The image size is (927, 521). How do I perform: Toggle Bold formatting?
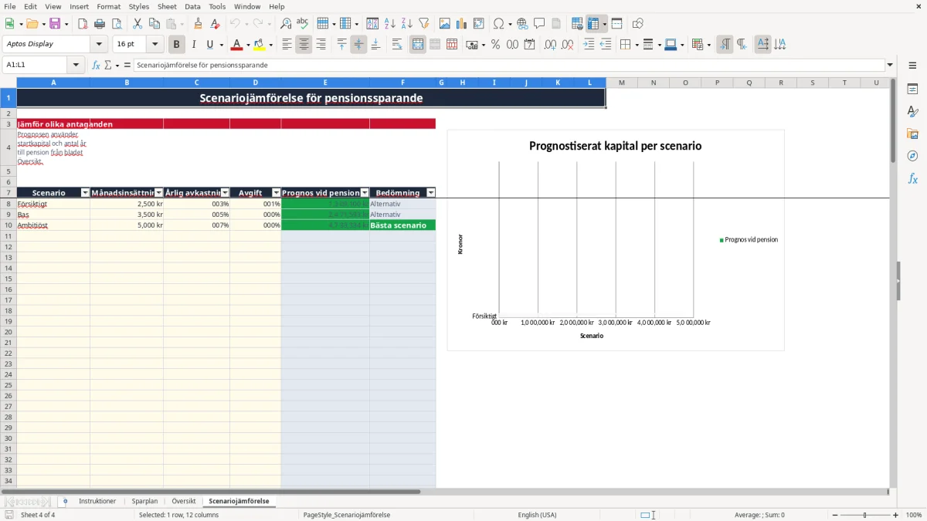tap(176, 45)
